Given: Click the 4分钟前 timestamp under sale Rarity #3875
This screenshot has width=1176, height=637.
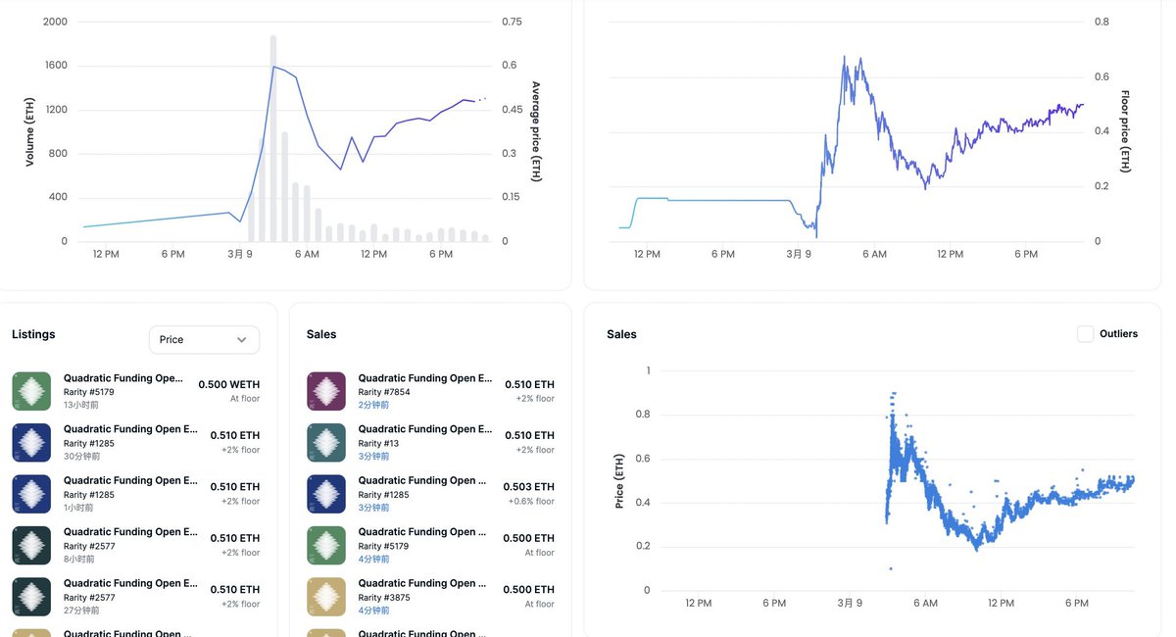Looking at the screenshot, I should coord(373,611).
